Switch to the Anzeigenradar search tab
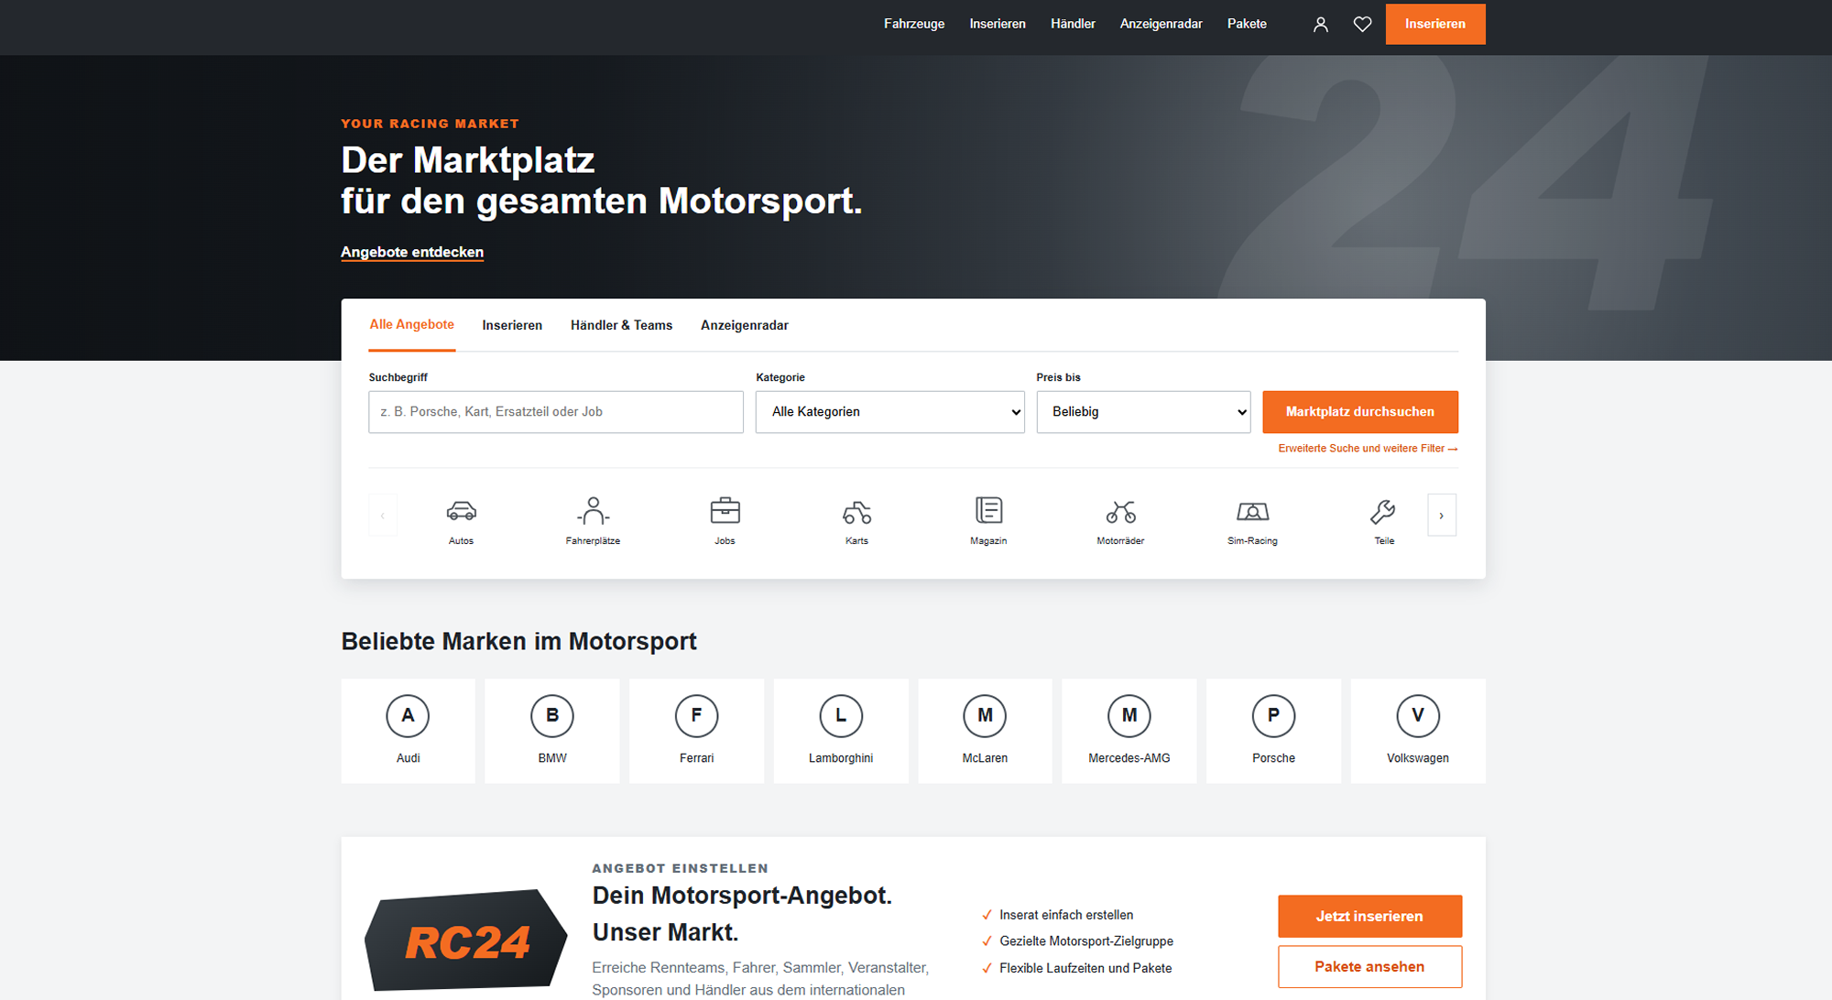The height and width of the screenshot is (1000, 1832). pyautogui.click(x=745, y=325)
